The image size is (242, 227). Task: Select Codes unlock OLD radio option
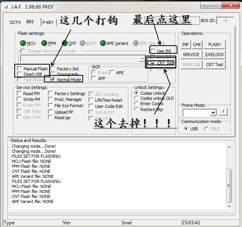[x=136, y=98]
